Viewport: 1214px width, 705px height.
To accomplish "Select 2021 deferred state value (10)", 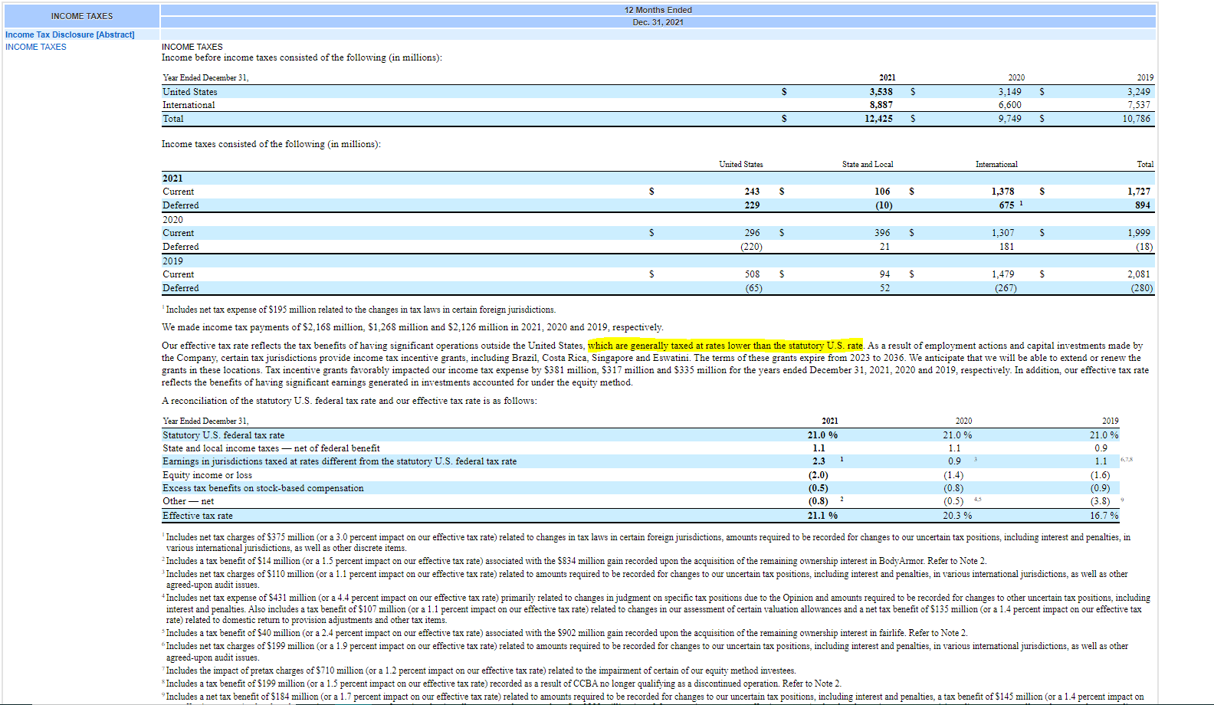I will point(884,205).
